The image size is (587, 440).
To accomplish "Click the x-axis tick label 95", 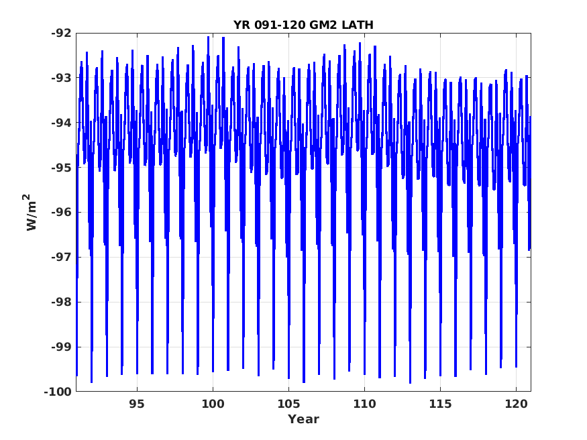I will pos(137,404).
